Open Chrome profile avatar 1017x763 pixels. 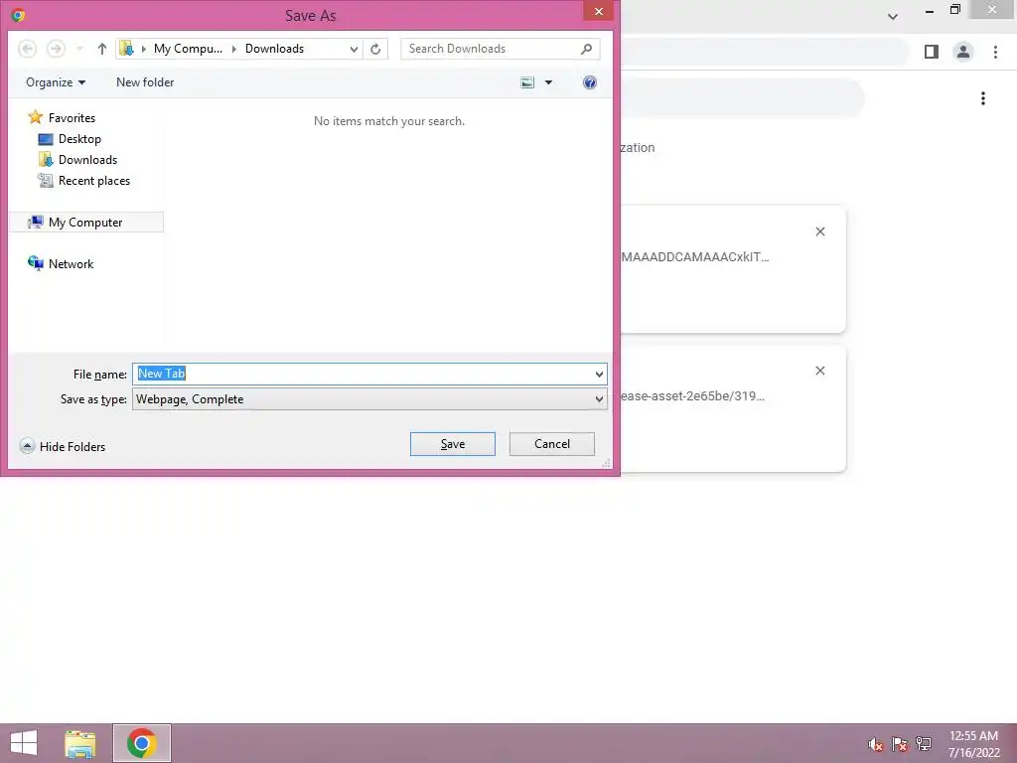click(x=963, y=52)
